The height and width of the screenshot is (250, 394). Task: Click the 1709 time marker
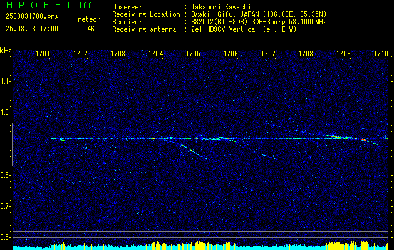point(343,54)
